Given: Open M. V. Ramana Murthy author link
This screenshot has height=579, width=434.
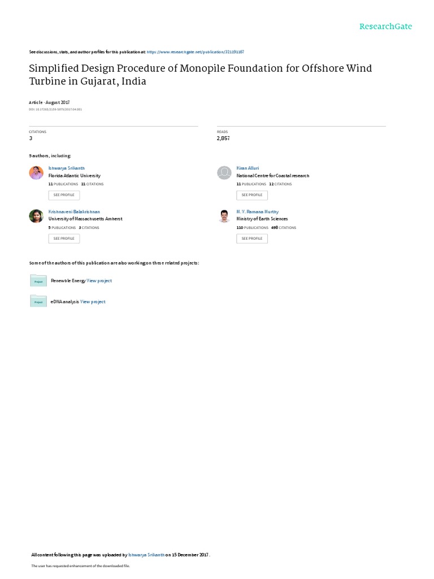Looking at the screenshot, I should 258,211.
